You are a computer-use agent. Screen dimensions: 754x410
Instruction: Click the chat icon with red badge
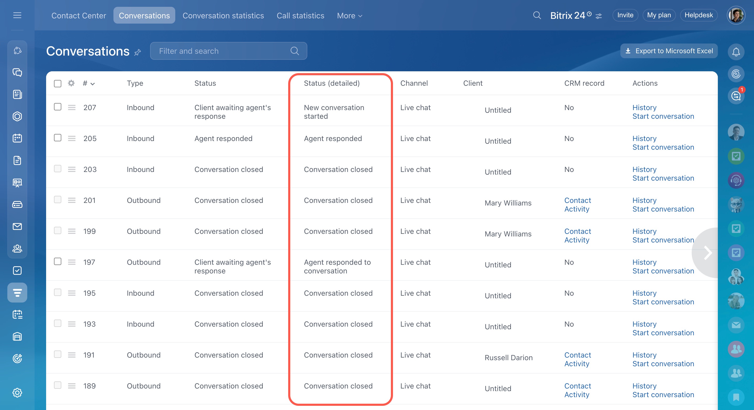coord(736,95)
